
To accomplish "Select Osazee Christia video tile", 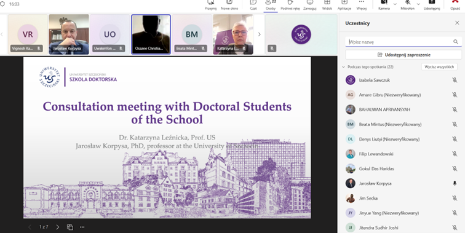I will [x=151, y=34].
